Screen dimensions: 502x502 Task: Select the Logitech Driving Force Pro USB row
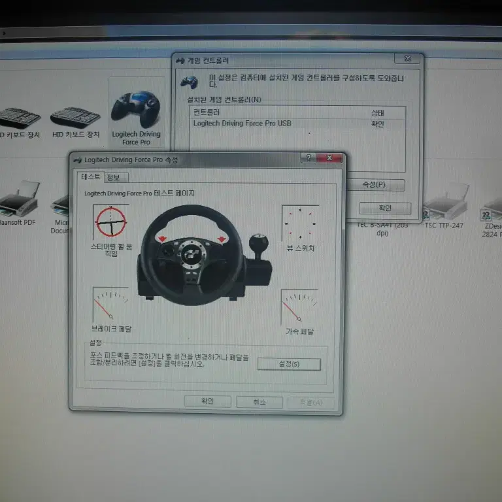point(297,124)
